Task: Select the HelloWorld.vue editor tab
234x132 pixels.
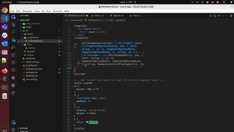Action: point(76,15)
